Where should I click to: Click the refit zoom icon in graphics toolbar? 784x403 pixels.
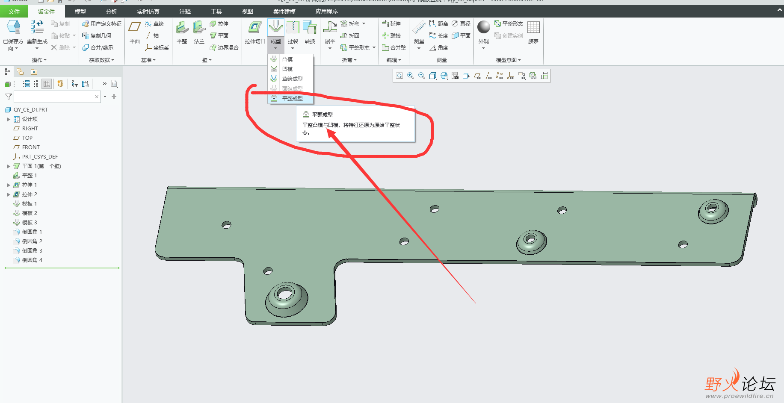pos(399,76)
